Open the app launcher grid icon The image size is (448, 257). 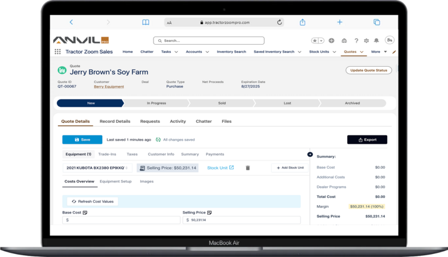tap(57, 52)
